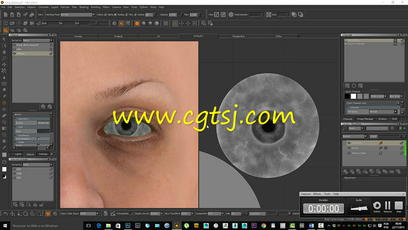This screenshot has height=230, width=408.
Task: Select white Quick Channel swatch
Action: (353, 96)
